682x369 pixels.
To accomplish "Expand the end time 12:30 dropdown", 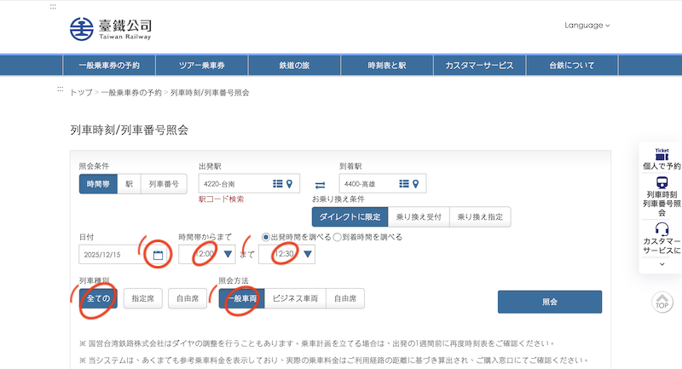I will pos(308,254).
